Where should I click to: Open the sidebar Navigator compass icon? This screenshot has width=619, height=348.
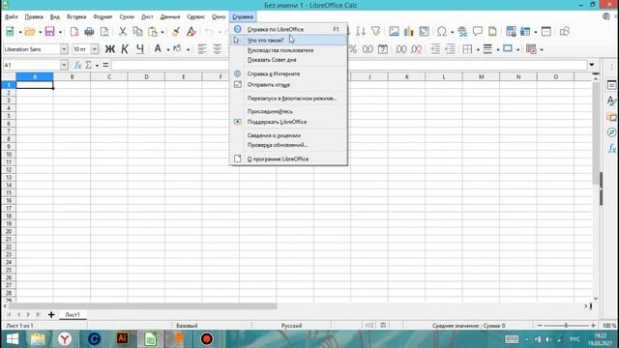coord(611,132)
